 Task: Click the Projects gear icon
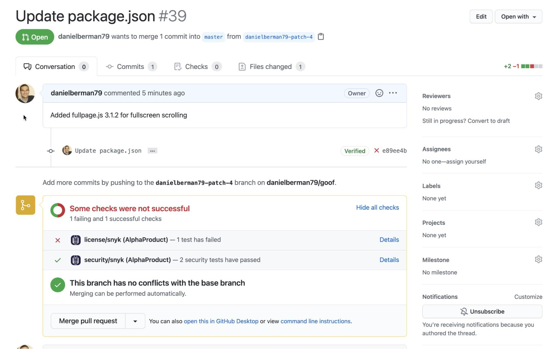538,222
